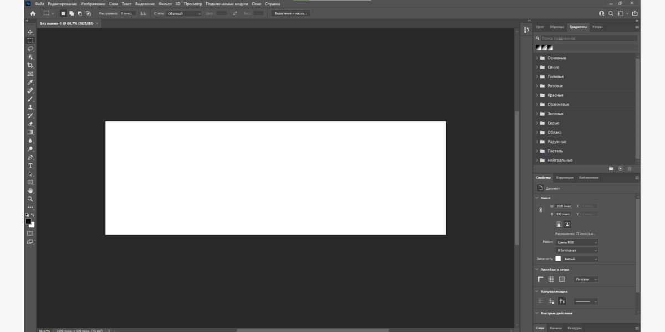The width and height of the screenshot is (665, 332).
Task: Select the Crop tool
Action: (x=30, y=65)
